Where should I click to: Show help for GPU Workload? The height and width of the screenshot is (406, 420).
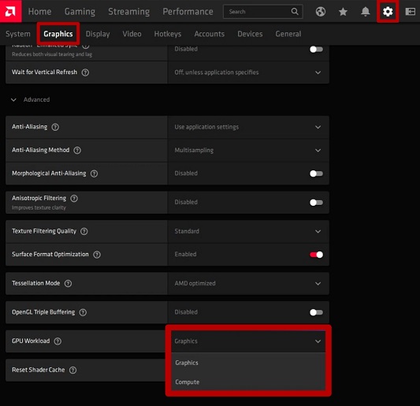[x=58, y=341]
